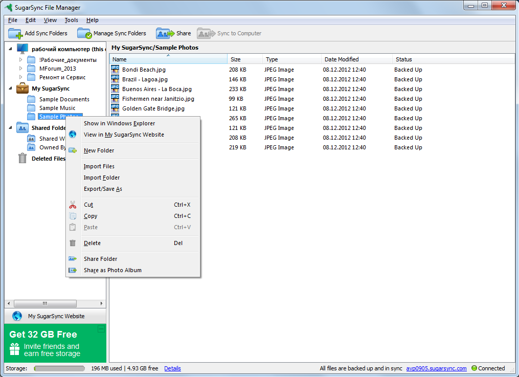Sort files by the Size column header
The image size is (519, 377).
[x=245, y=59]
